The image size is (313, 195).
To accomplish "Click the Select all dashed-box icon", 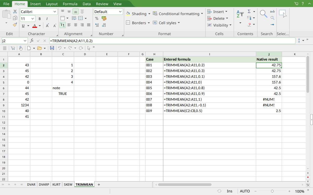I will click(x=283, y=14).
